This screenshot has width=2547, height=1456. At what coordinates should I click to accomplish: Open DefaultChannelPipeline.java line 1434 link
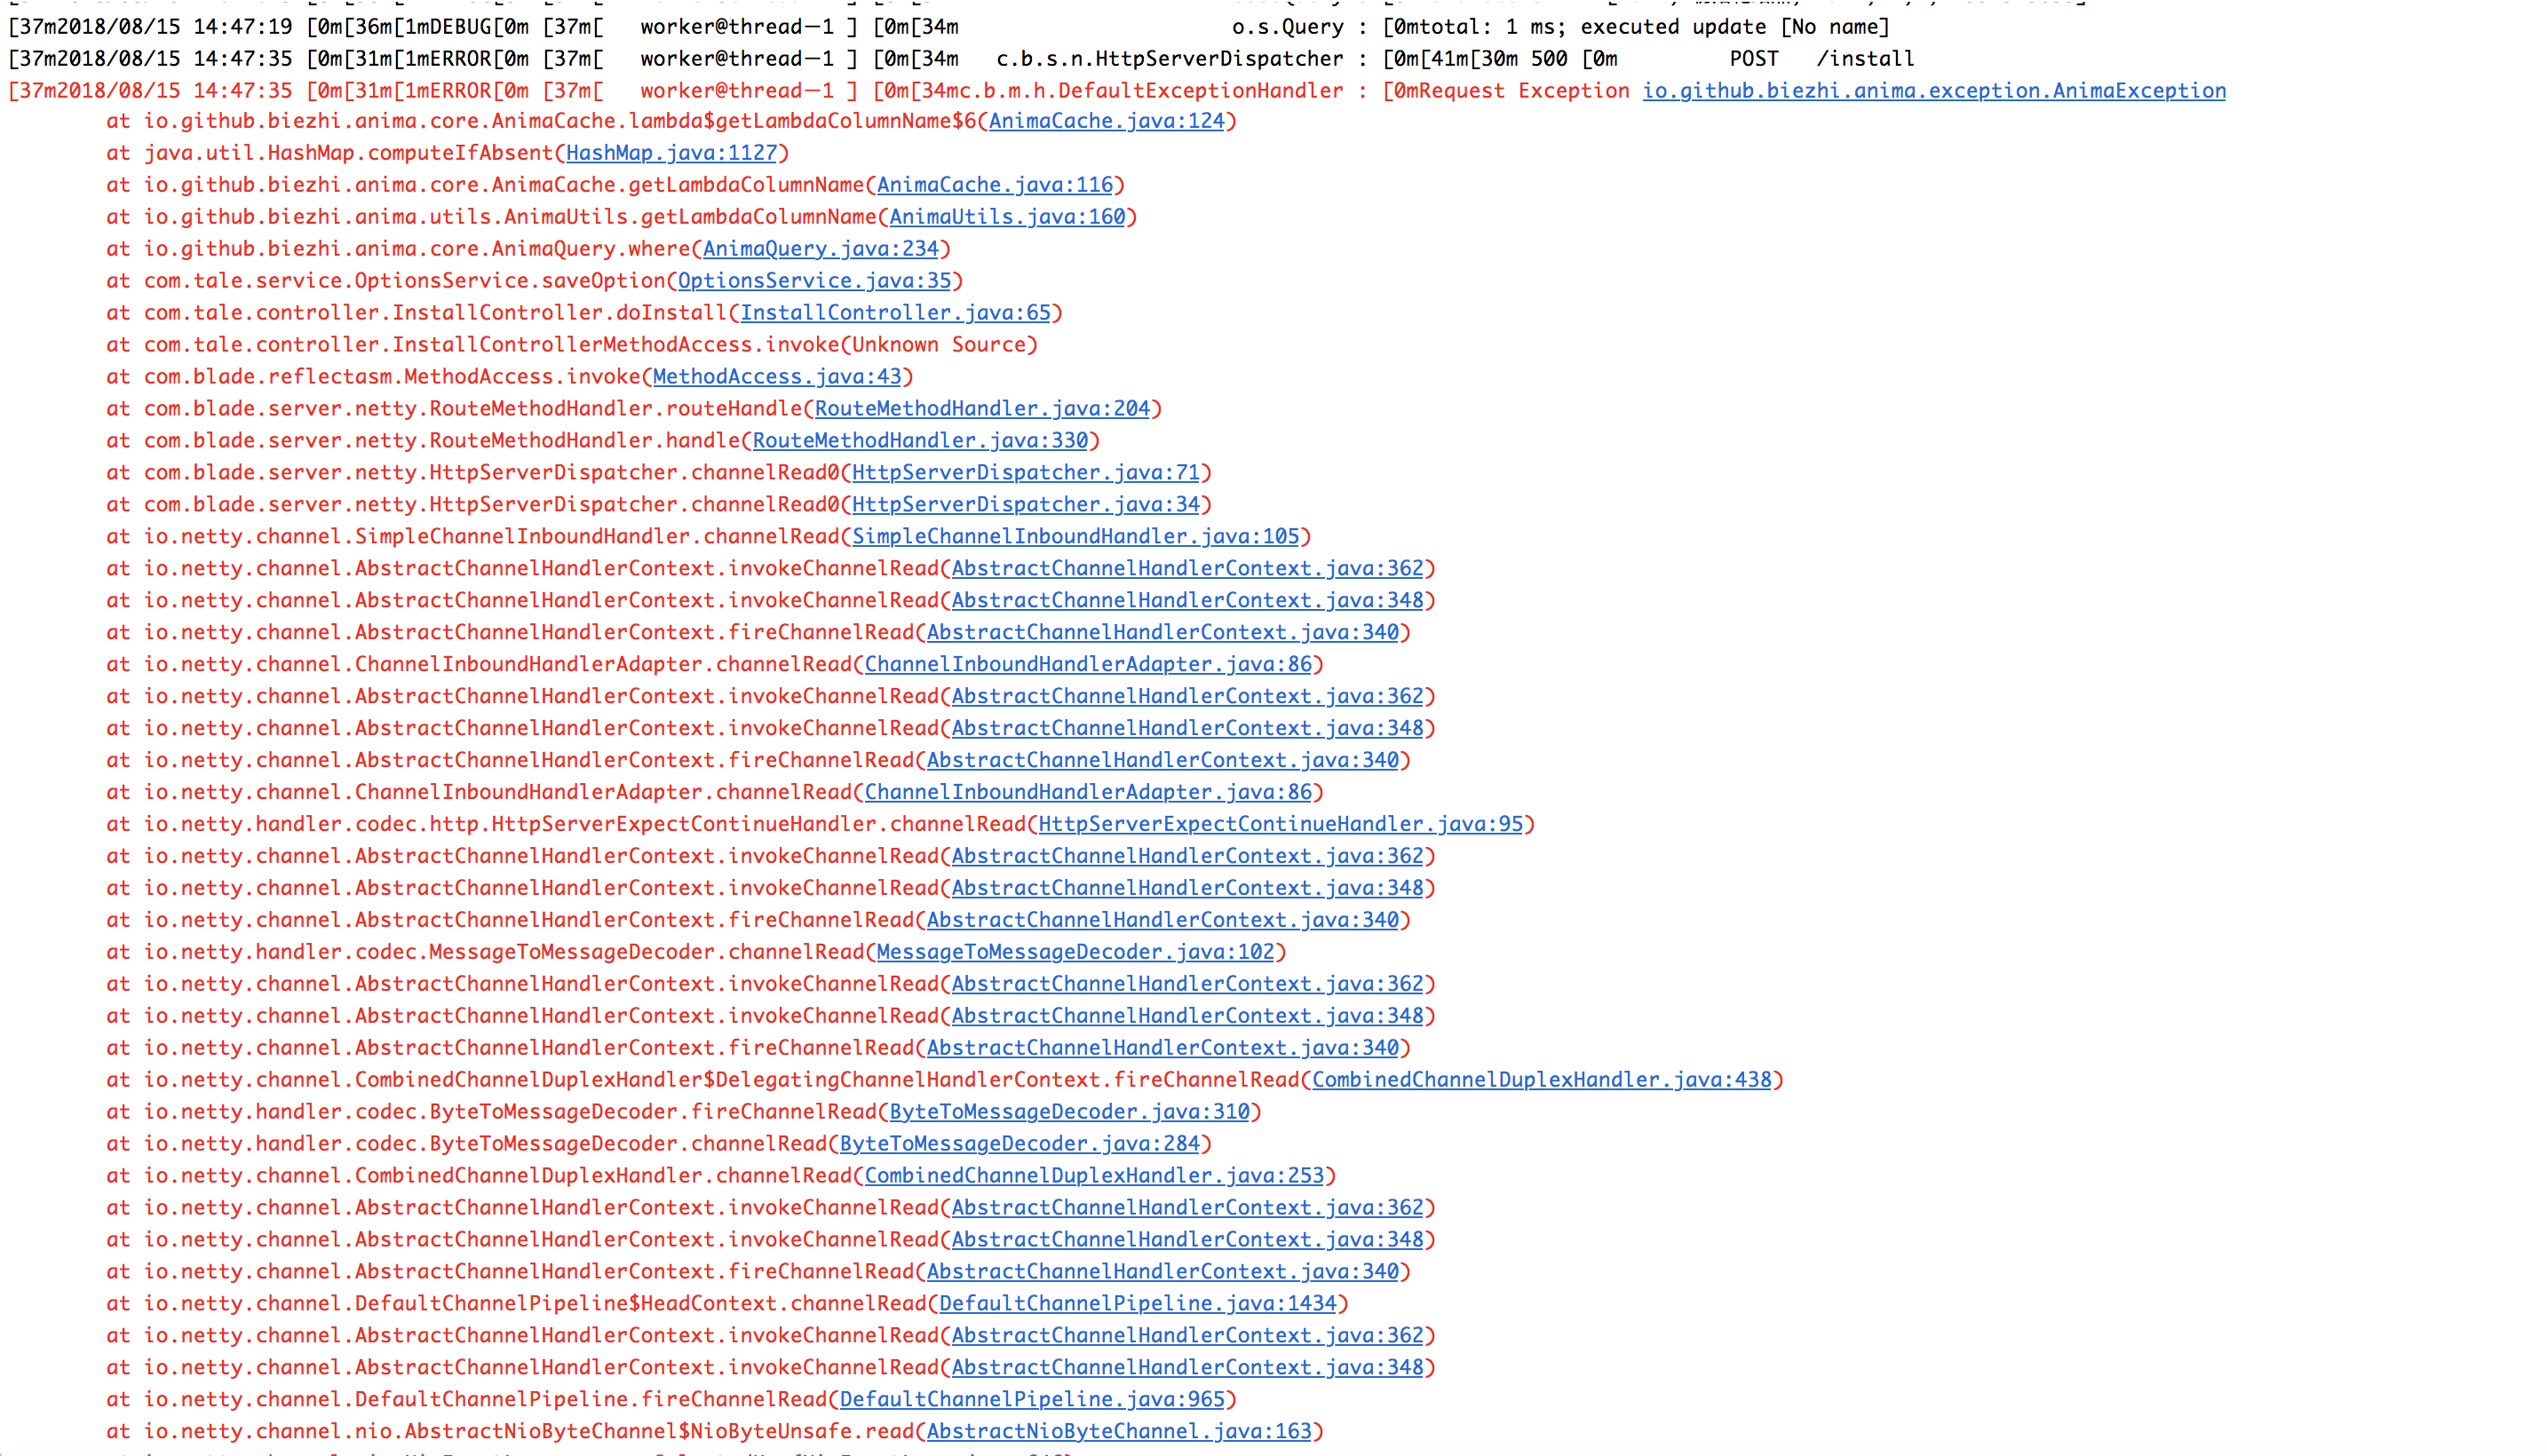pos(1139,1304)
